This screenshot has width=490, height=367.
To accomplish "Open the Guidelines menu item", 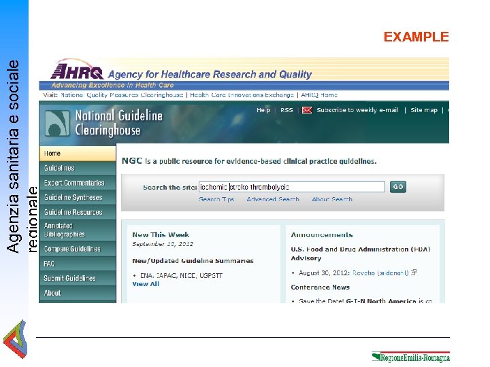I will [78, 169].
